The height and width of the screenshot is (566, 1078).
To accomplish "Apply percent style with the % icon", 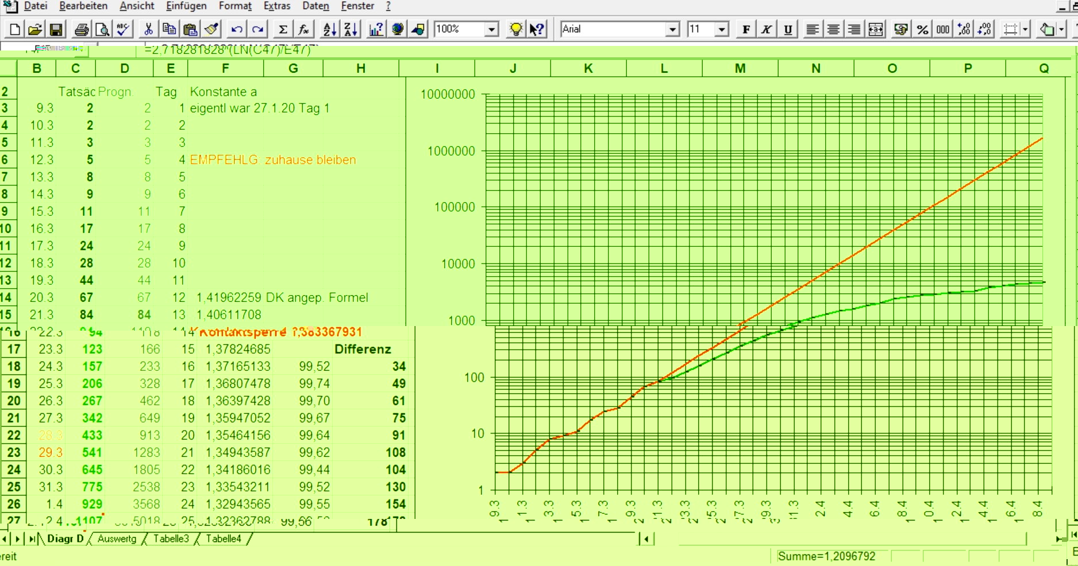I will click(x=922, y=29).
